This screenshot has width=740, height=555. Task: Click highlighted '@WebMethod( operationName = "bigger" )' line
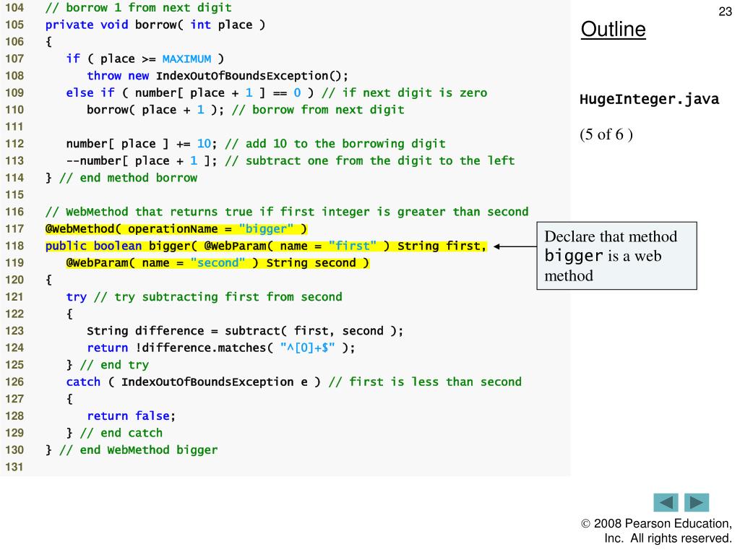(176, 229)
